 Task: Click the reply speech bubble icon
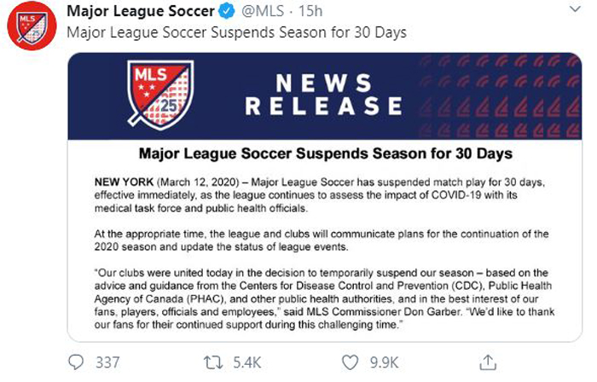[75, 362]
